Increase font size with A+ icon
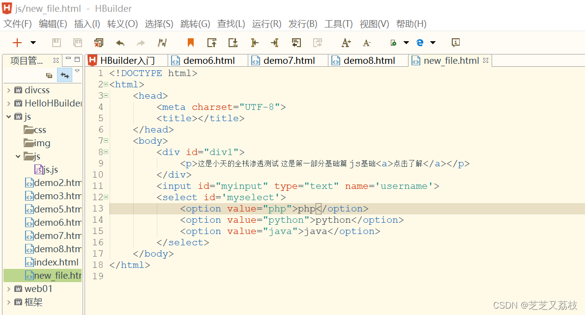 click(x=346, y=43)
